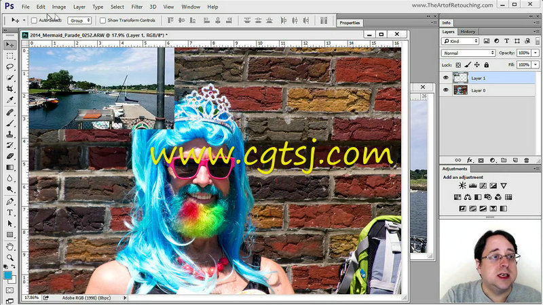Open the layer filter Kind dropdown

point(460,41)
